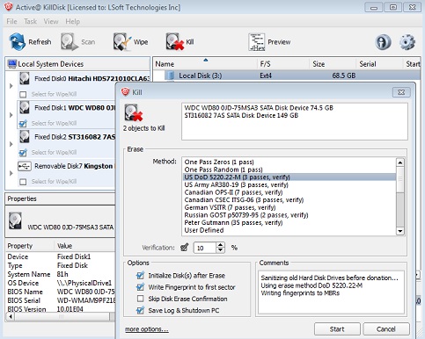The width and height of the screenshot is (425, 339).
Task: Click the Refresh toolbar icon
Action: click(x=18, y=41)
